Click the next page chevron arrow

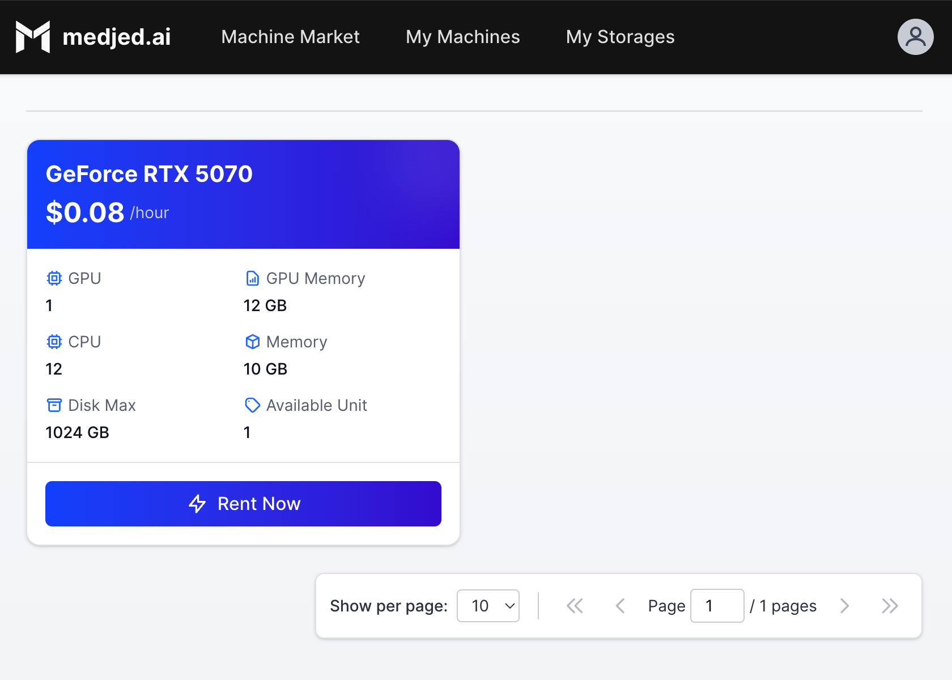pyautogui.click(x=844, y=605)
